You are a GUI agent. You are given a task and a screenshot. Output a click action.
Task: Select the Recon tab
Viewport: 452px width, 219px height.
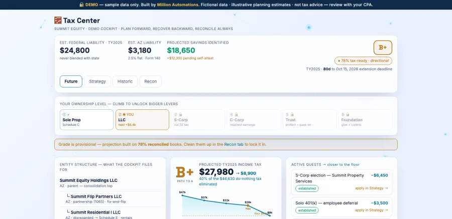click(151, 82)
